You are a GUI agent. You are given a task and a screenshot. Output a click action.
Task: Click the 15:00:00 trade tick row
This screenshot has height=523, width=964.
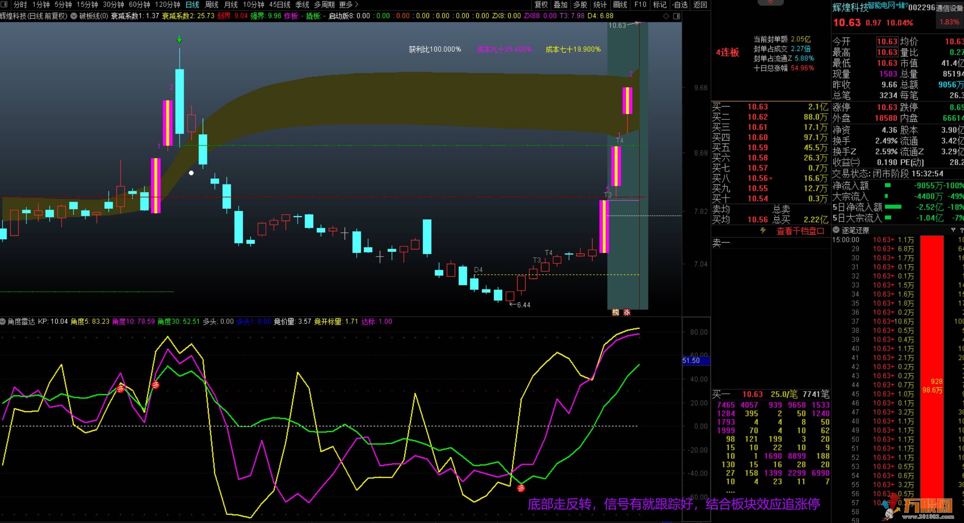897,240
